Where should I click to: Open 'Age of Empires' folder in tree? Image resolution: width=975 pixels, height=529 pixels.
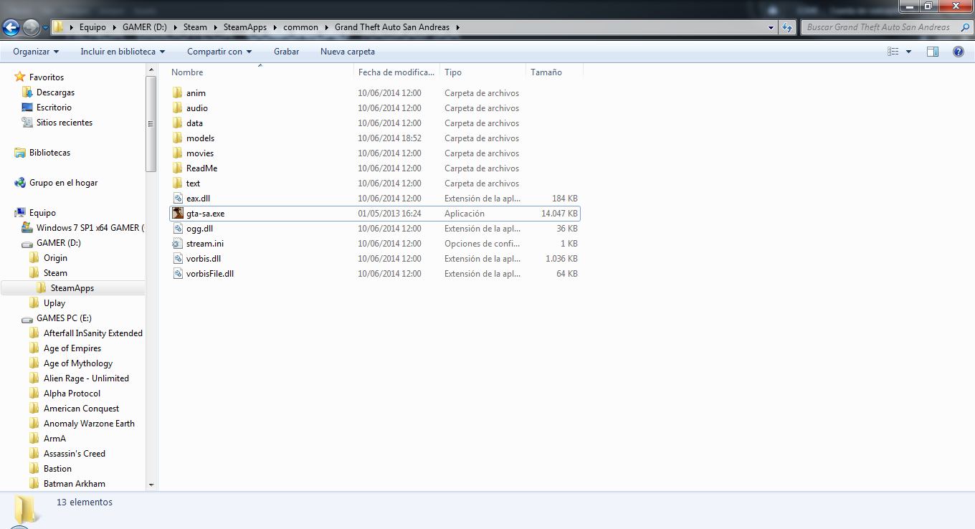pos(72,348)
